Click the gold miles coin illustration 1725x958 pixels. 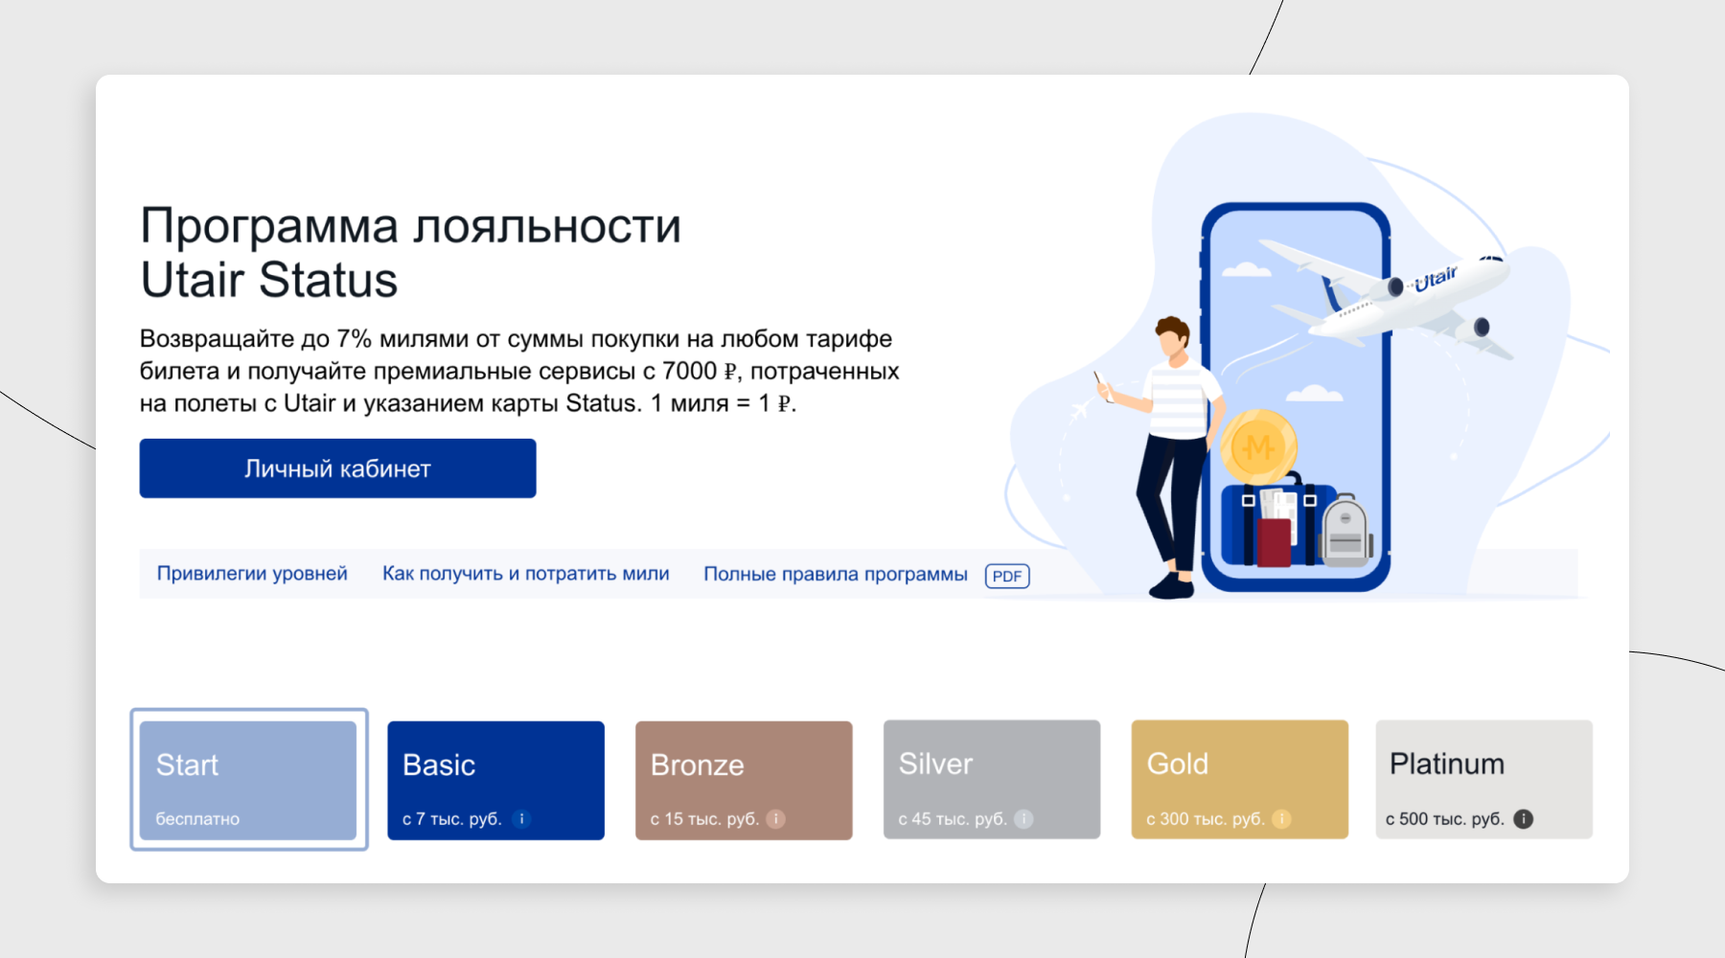[1257, 446]
